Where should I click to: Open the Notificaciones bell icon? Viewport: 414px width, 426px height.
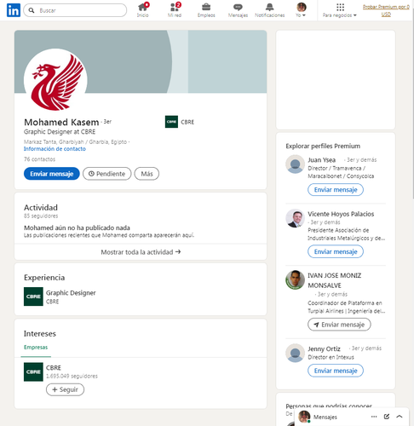[x=270, y=10]
